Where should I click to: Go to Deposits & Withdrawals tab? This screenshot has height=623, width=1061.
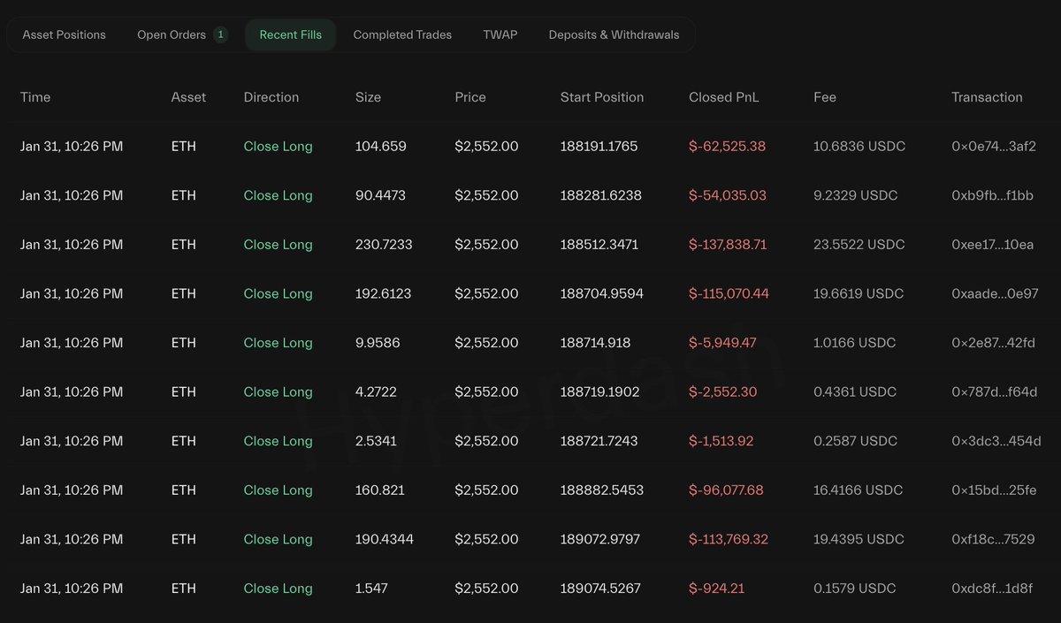point(614,35)
